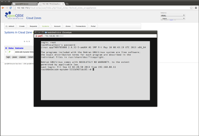Open the Chromium hamburger menu
This screenshot has width=199, height=136.
pyautogui.click(x=196, y=8)
